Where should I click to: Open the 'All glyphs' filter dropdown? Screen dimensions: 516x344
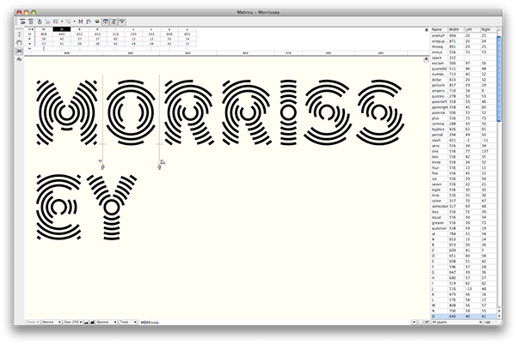pyautogui.click(x=457, y=323)
